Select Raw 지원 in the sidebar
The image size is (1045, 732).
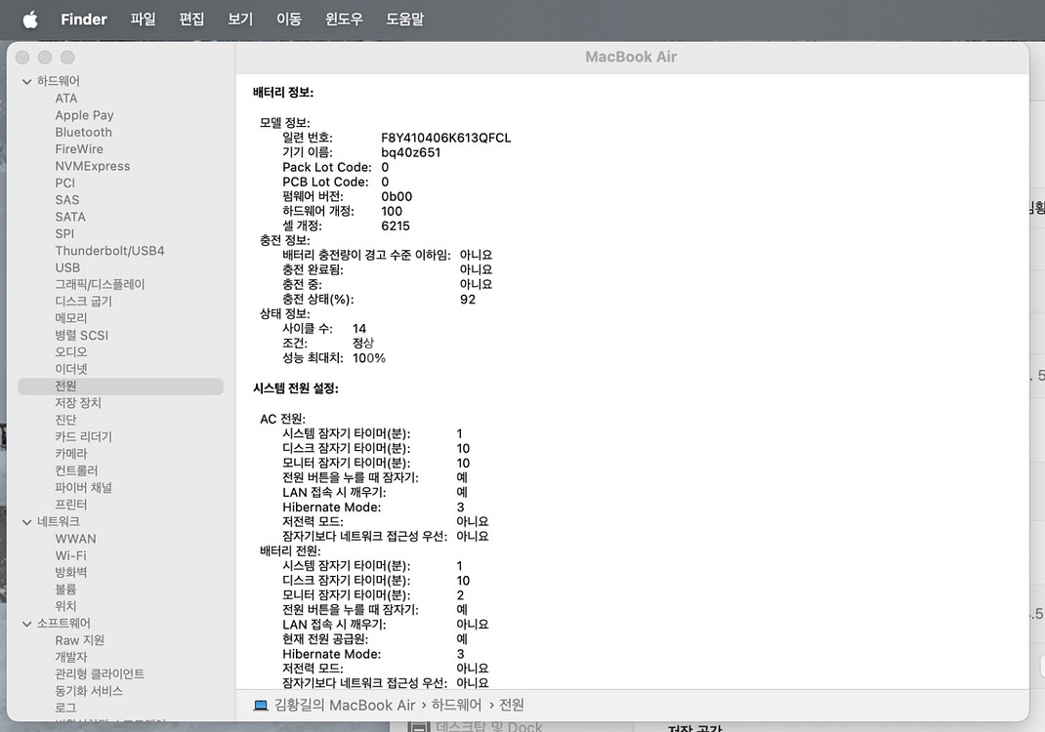[79, 640]
